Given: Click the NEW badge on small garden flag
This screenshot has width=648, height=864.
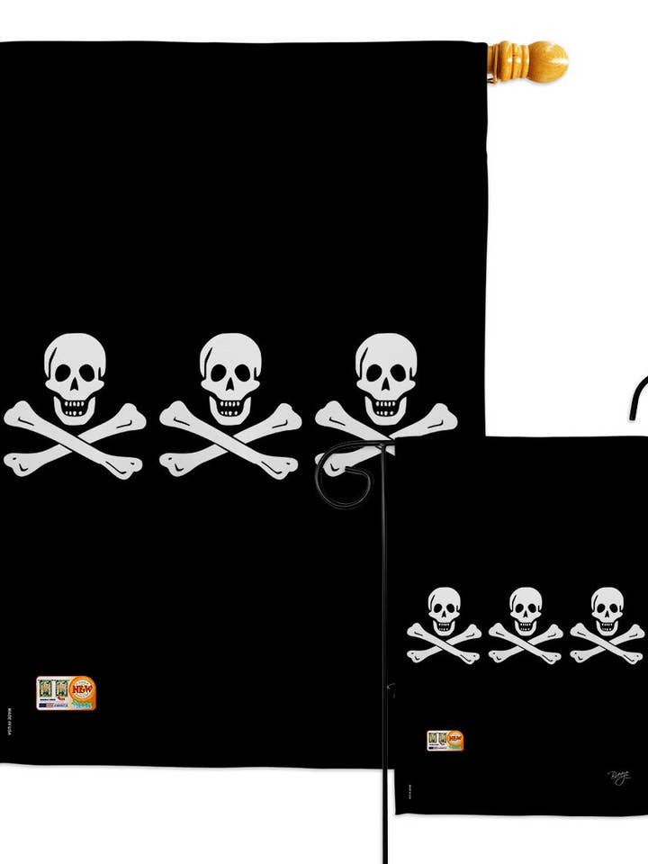Looking at the screenshot, I should pos(445,741).
